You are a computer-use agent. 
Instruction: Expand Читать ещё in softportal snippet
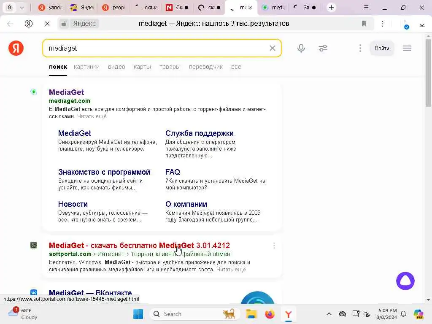(231, 270)
